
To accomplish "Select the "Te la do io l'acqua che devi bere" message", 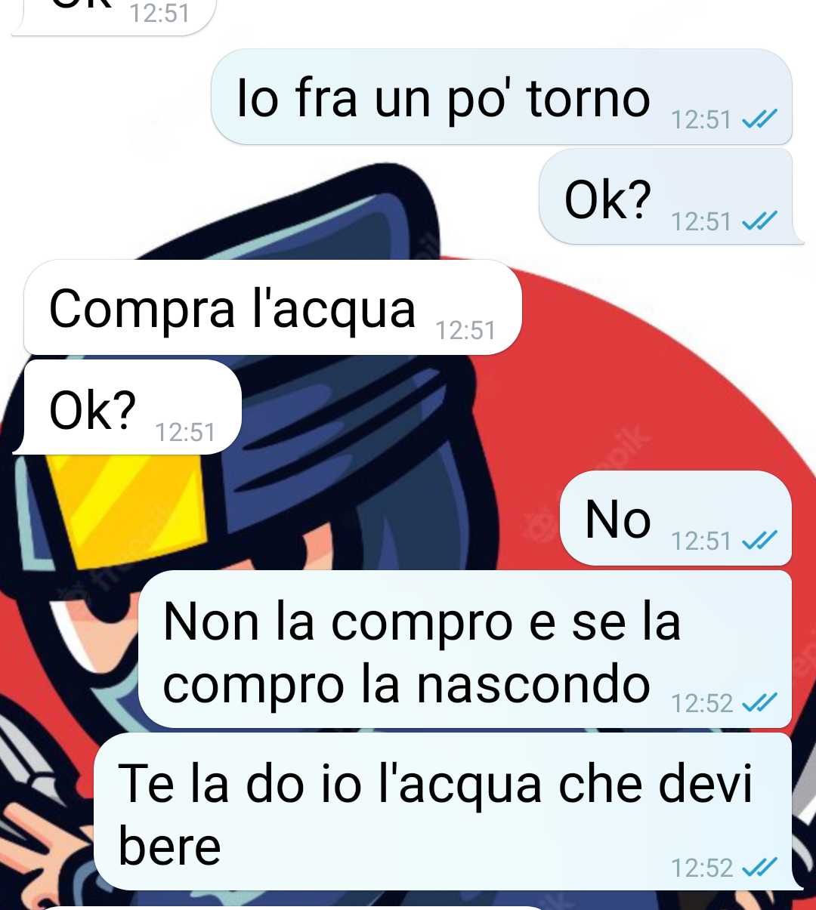I will coord(446,812).
